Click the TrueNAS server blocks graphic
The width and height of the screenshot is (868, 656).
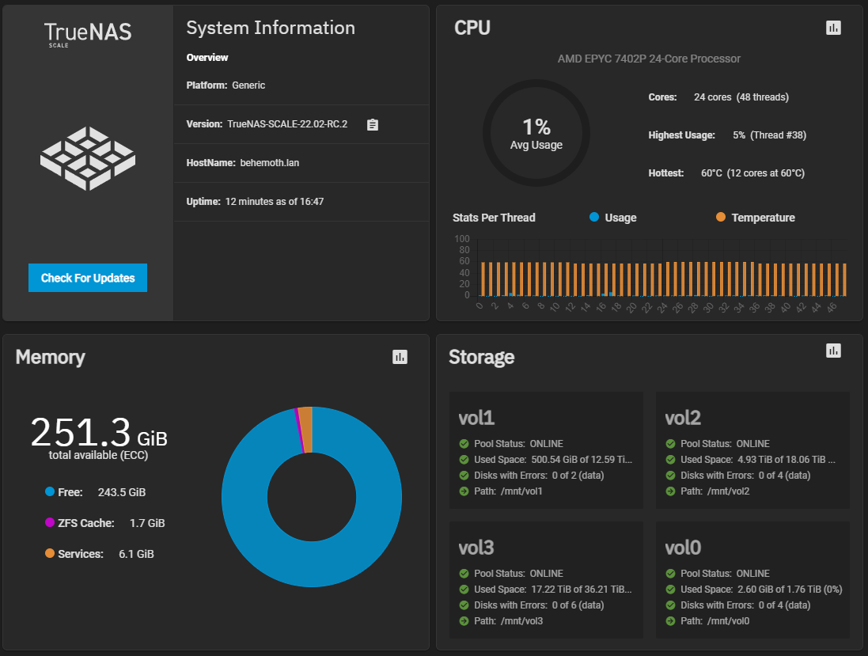(x=88, y=158)
